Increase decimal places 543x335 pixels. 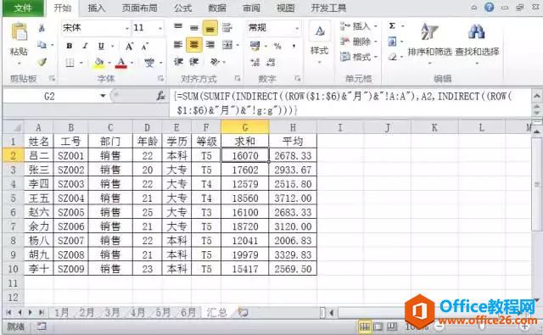[255, 62]
